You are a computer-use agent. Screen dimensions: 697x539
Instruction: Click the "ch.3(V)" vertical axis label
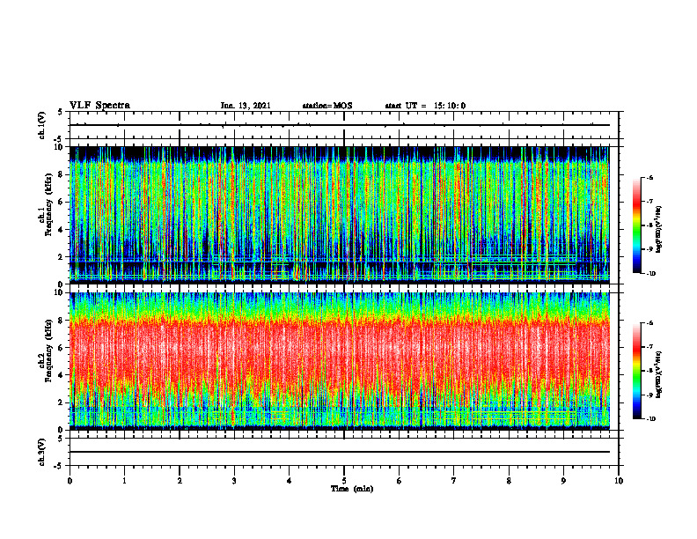(41, 453)
